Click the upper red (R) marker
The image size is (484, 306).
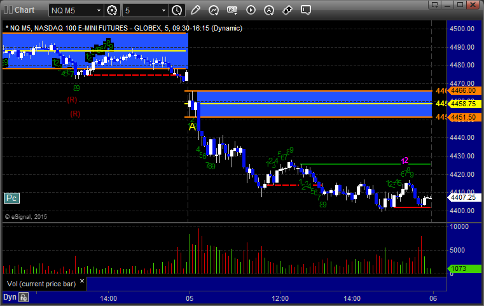(72, 100)
